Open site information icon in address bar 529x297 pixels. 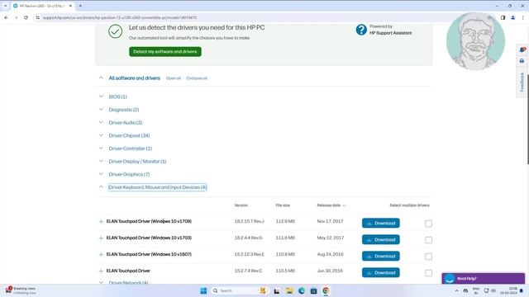pos(37,17)
